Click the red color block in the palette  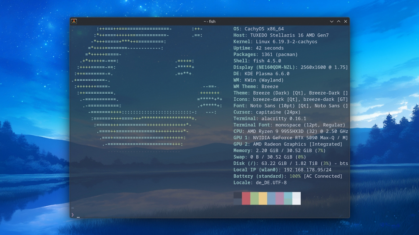point(246,198)
